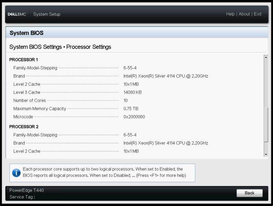Click the System BIOS title

[x=27, y=33]
